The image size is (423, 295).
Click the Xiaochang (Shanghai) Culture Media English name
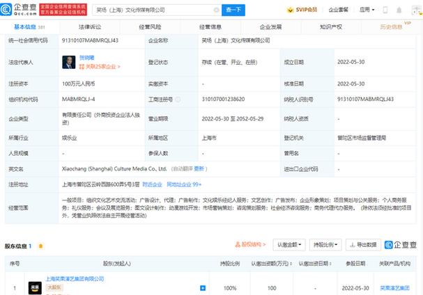(x=114, y=169)
